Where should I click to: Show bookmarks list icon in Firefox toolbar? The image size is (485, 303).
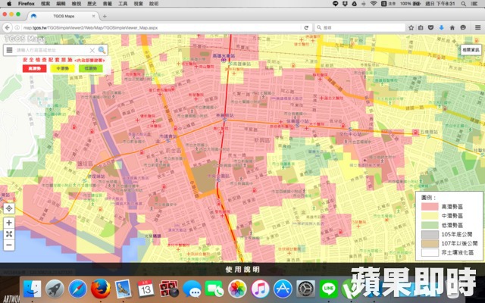point(421,28)
